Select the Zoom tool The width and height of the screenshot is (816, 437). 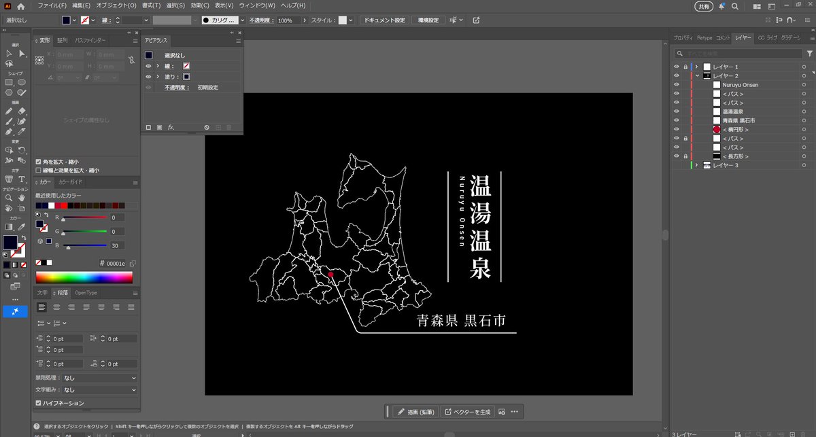point(9,198)
